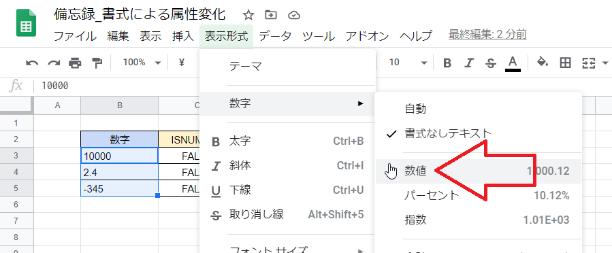Select 指数 number format
Screen dimensions: 612x253
point(478,220)
